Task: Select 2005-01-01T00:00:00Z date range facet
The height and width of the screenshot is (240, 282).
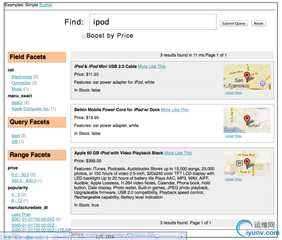Action: coord(41,228)
